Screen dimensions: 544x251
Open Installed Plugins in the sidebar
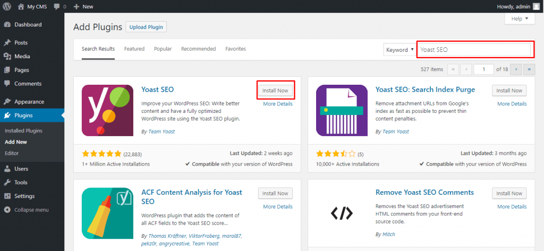pyautogui.click(x=23, y=130)
